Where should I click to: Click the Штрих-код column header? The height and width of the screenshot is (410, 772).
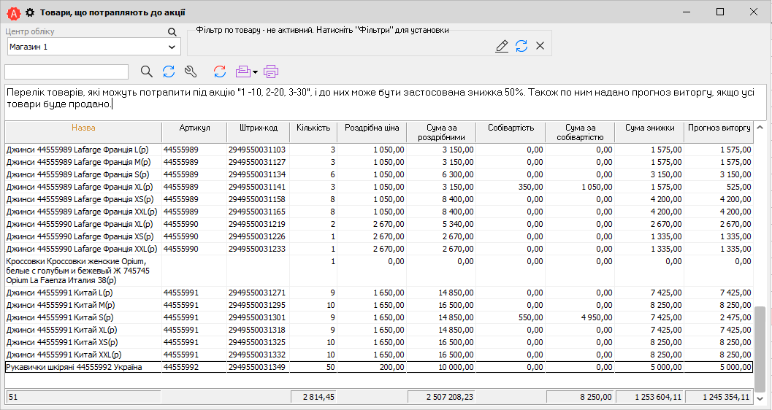point(258,128)
